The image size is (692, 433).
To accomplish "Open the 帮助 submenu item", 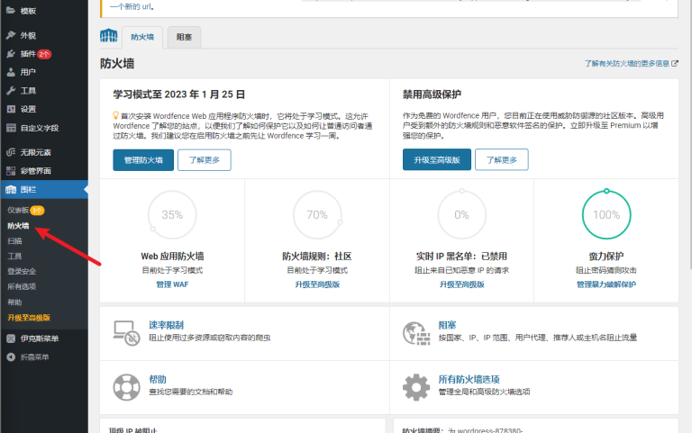I will coord(14,302).
